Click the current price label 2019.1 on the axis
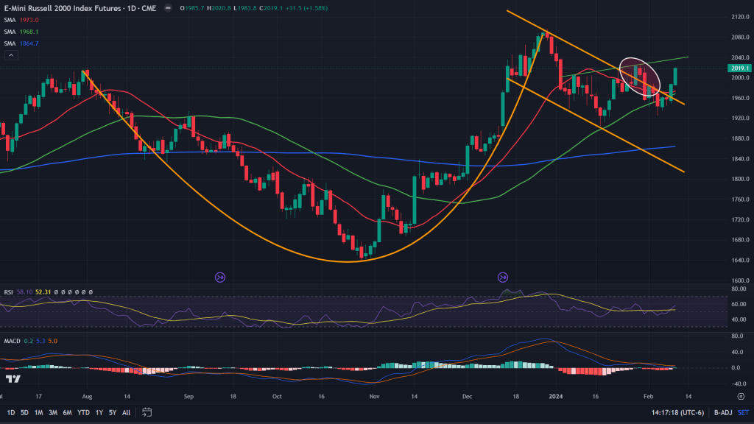The height and width of the screenshot is (424, 754). click(x=739, y=68)
